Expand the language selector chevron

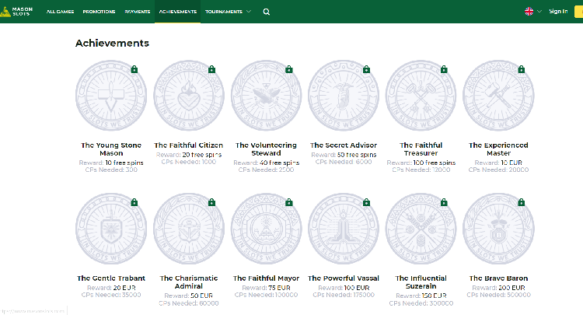(539, 12)
